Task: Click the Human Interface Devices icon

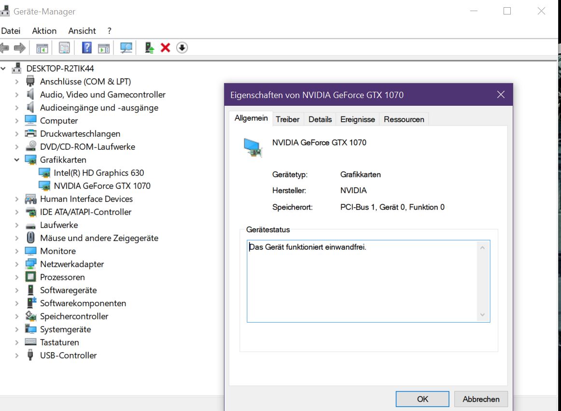Action: (31, 198)
